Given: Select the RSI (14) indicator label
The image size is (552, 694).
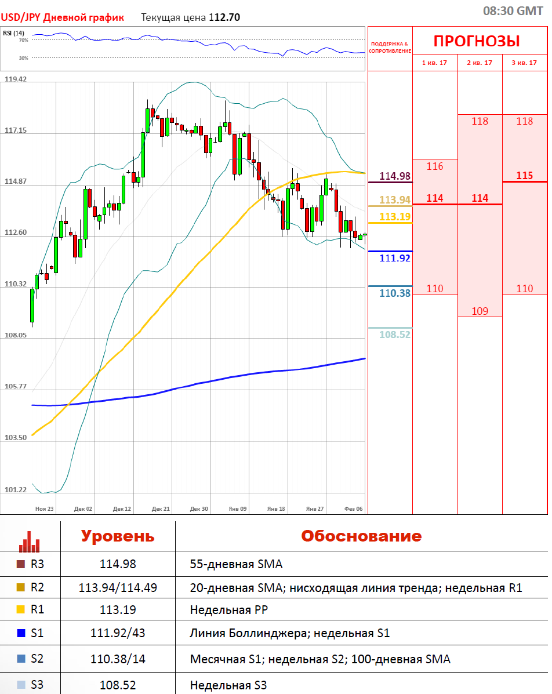Looking at the screenshot, I should pyautogui.click(x=13, y=32).
